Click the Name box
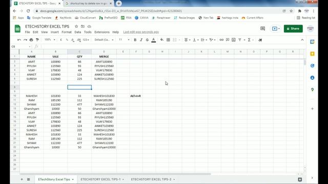The height and width of the screenshot is (184, 328). pos(21,47)
